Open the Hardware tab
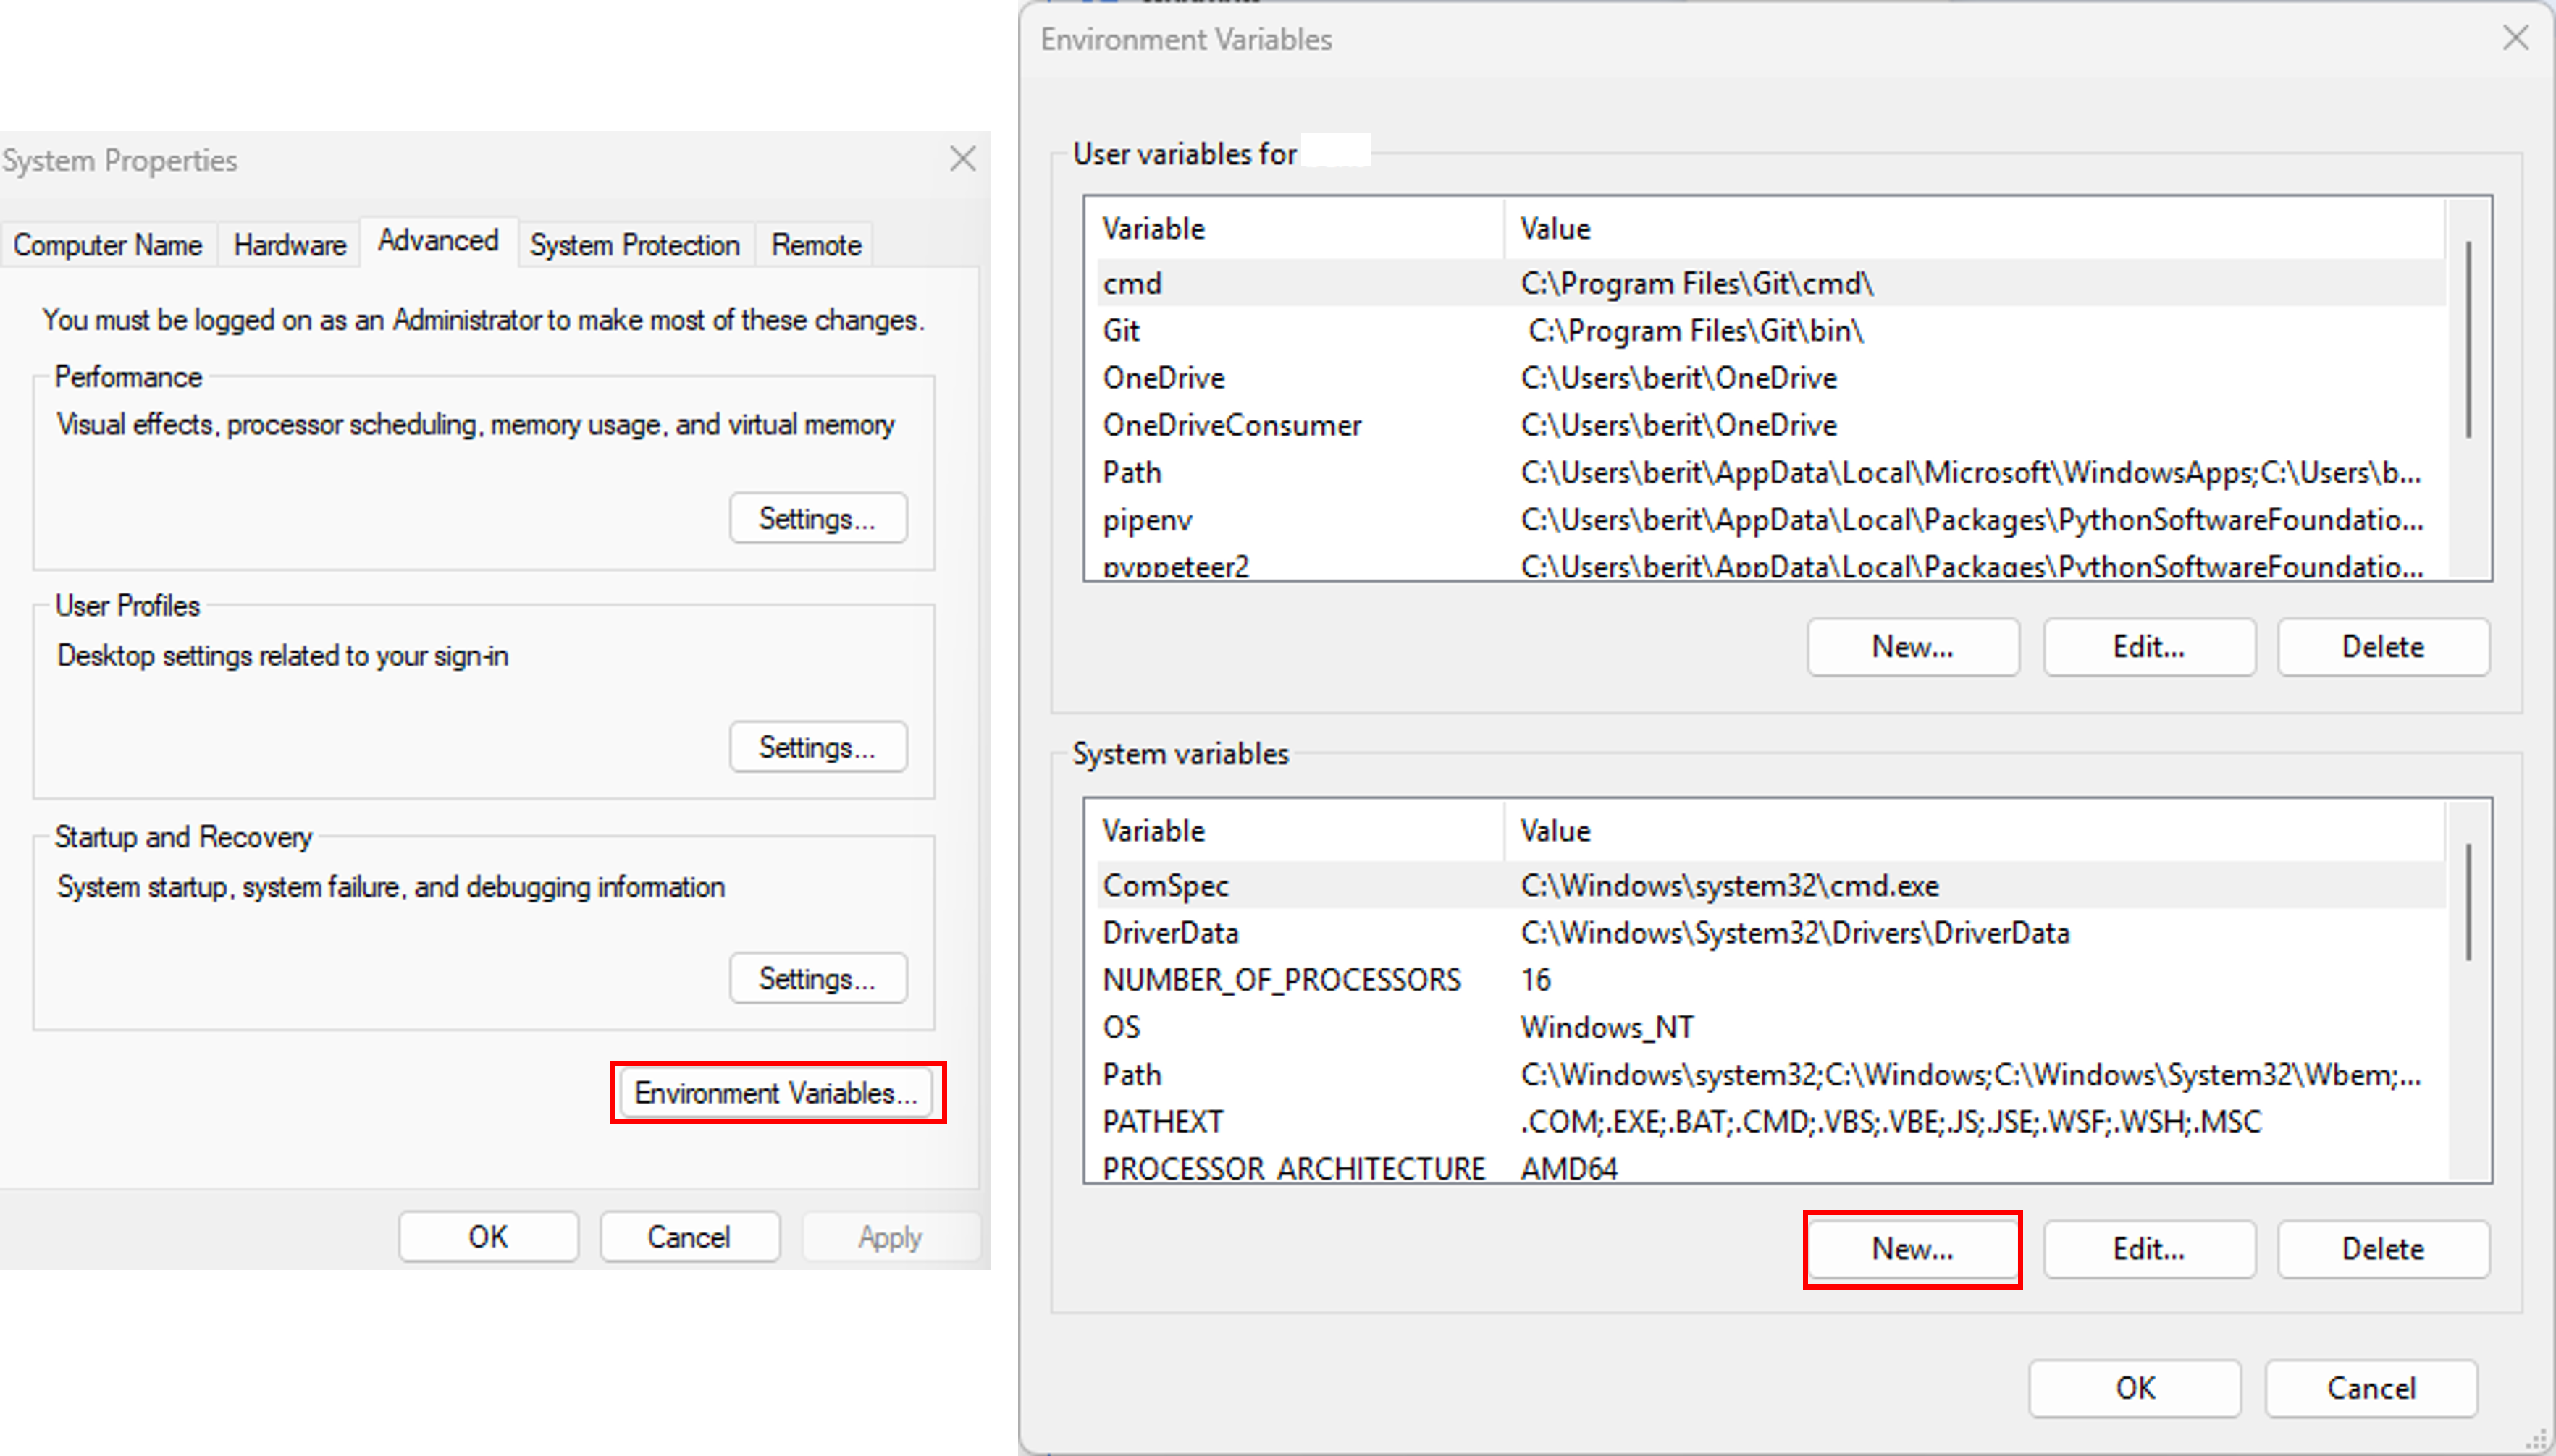2556x1456 pixels. (x=289, y=245)
